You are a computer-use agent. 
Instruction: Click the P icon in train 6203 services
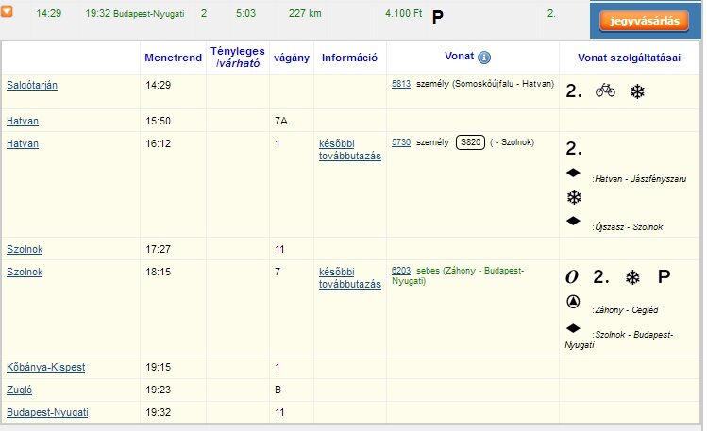tap(664, 277)
